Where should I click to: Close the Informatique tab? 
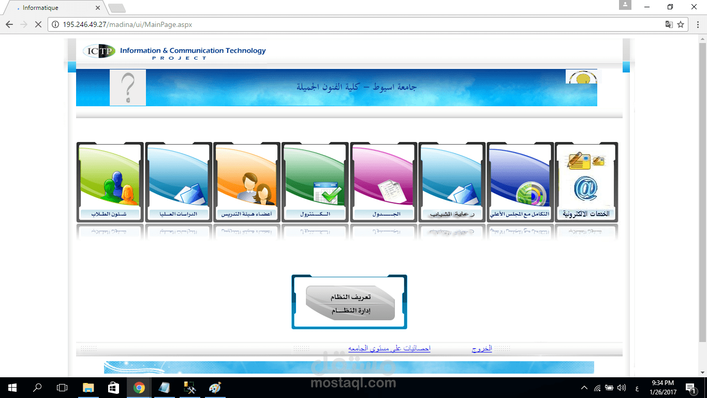(x=98, y=8)
